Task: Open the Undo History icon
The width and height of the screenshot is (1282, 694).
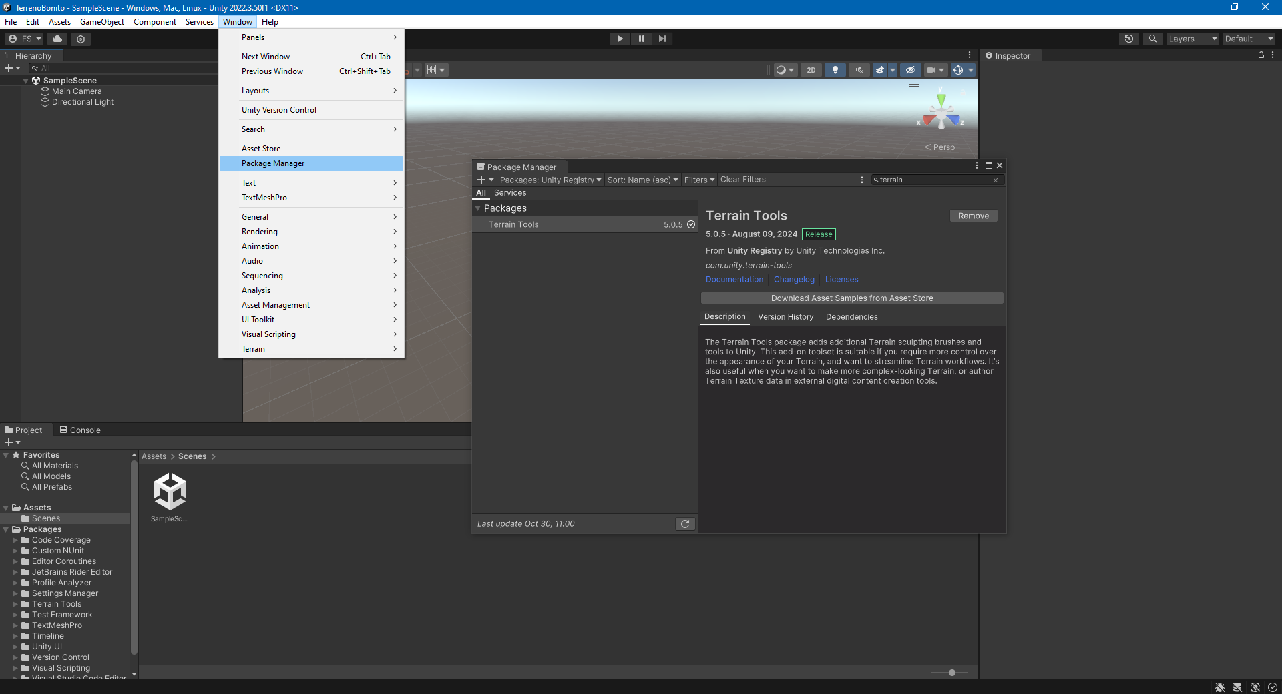Action: tap(1129, 39)
